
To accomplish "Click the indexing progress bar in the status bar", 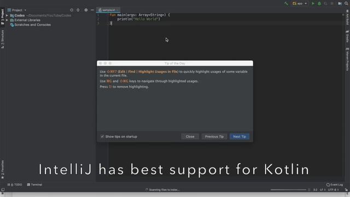I will [288, 190].
